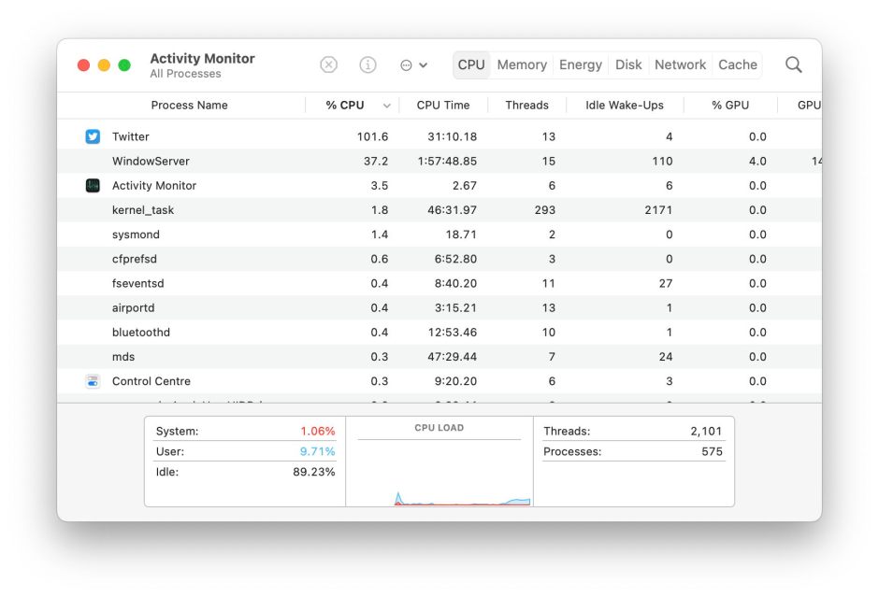Switch to the Memory tab
879x597 pixels.
(x=522, y=64)
